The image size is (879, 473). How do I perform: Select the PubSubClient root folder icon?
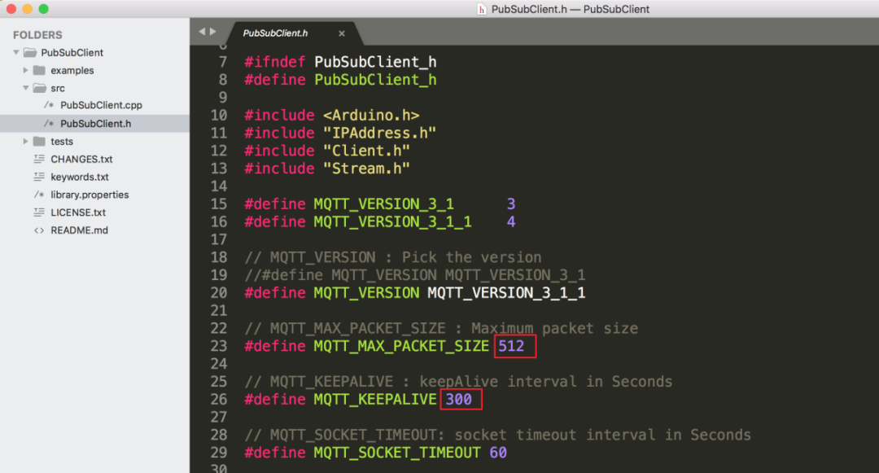coord(30,53)
